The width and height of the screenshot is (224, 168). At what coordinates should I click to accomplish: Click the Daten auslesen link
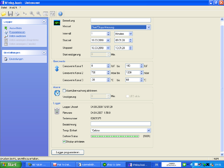18,36
